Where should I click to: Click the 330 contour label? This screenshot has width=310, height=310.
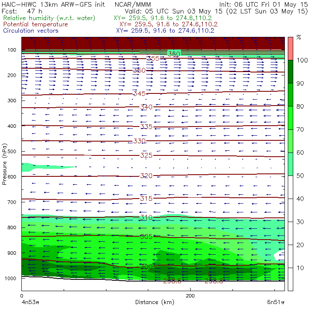pos(139,141)
